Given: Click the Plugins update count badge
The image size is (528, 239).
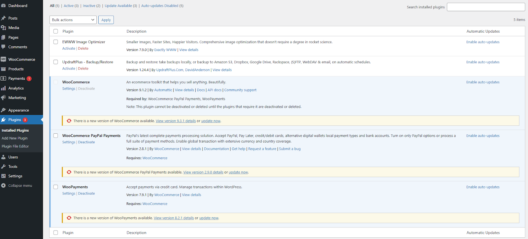Looking at the screenshot, I should tap(25, 120).
